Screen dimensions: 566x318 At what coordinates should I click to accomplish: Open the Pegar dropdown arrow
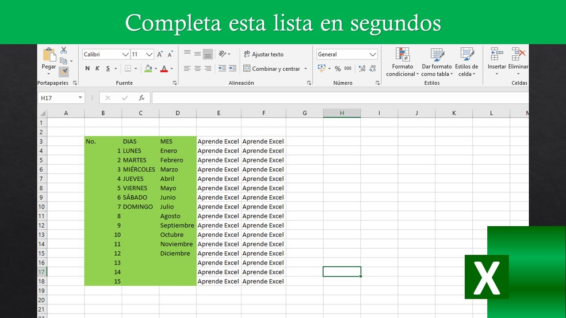coord(49,73)
